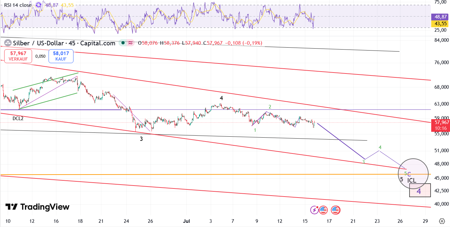Click Silber / US-Dollar symbol title
The width and height of the screenshot is (450, 227).
(64, 43)
